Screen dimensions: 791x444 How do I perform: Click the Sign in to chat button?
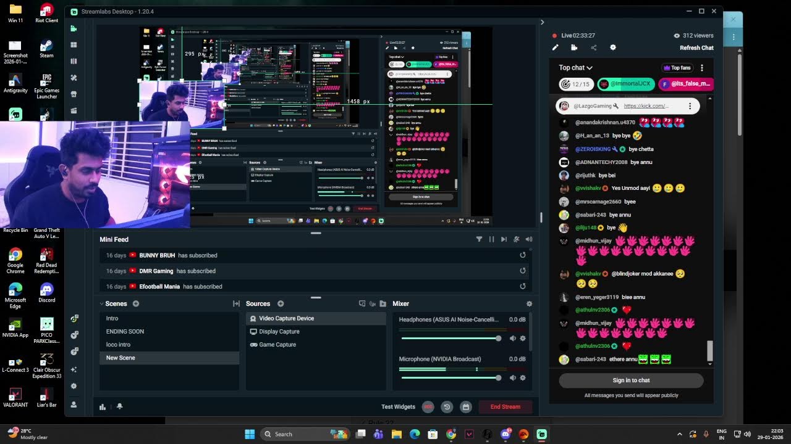[x=631, y=380]
